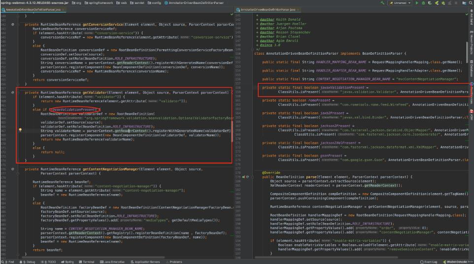474x264 pixels.
Task: Click javaxValidationPresent in the else-if condition
Action: (x=74, y=109)
